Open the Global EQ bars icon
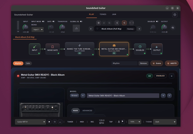Viewport: 193px width, 134px height. coord(76,28)
